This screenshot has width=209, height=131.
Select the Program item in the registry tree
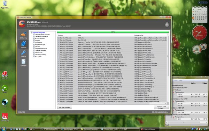[37, 41]
